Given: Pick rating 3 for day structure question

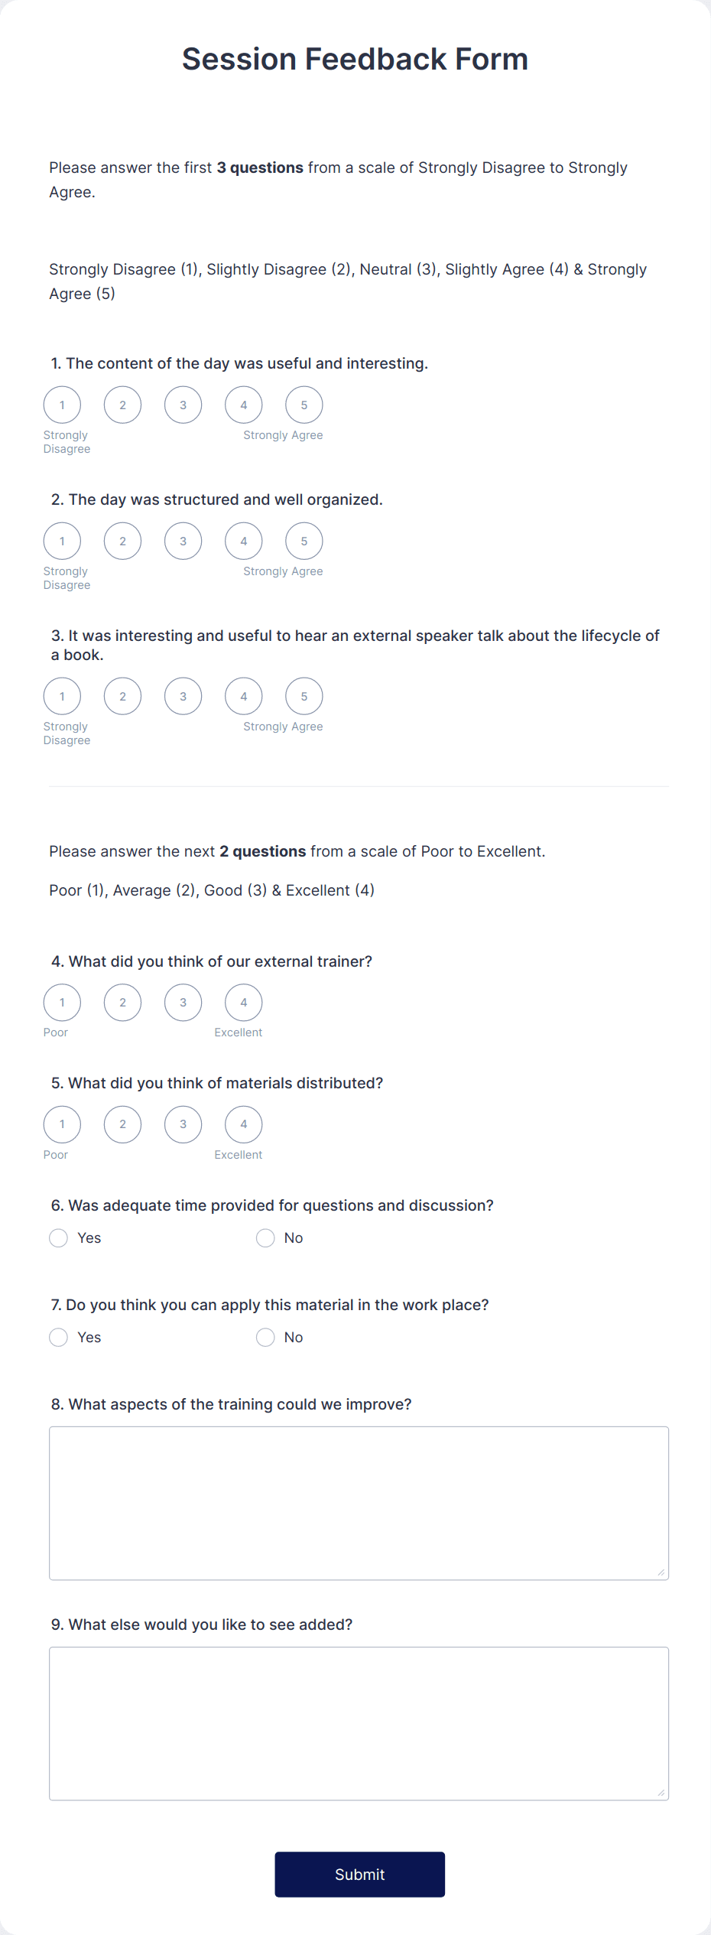Looking at the screenshot, I should click(183, 541).
